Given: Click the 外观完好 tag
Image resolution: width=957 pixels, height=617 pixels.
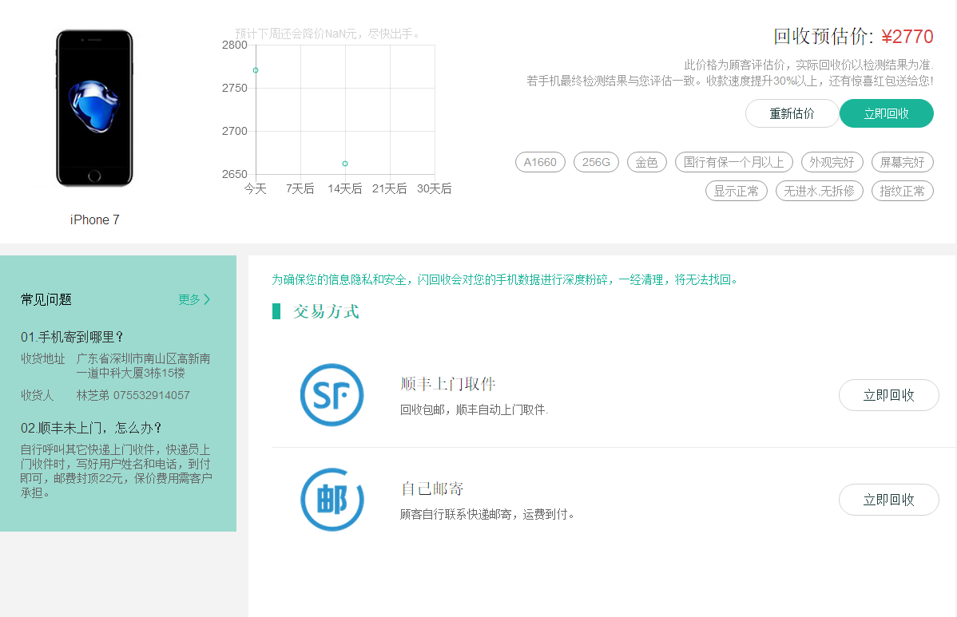Looking at the screenshot, I should pos(832,162).
